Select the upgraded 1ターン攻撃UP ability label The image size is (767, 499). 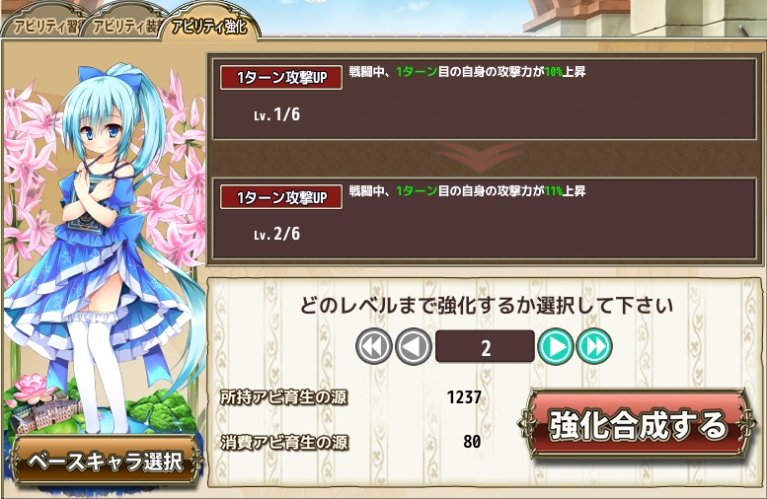pyautogui.click(x=281, y=197)
